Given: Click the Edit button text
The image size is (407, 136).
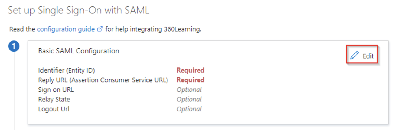Looking at the screenshot, I should tap(368, 56).
